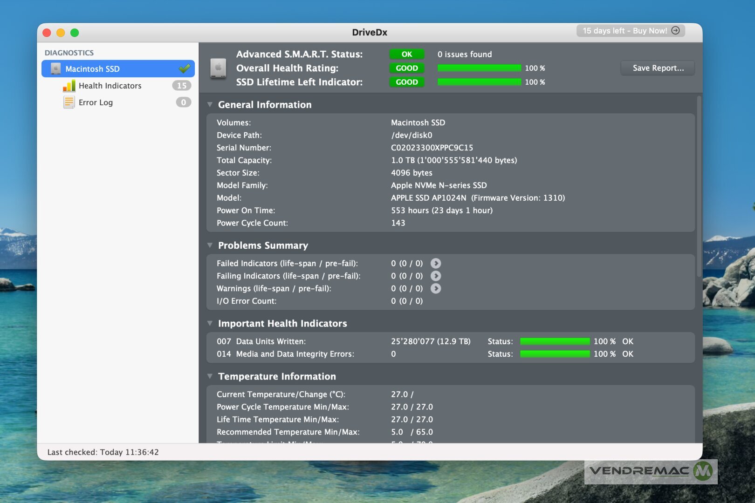Click the green OK S.M.A.R.T. status badge
755x503 pixels.
pyautogui.click(x=406, y=54)
